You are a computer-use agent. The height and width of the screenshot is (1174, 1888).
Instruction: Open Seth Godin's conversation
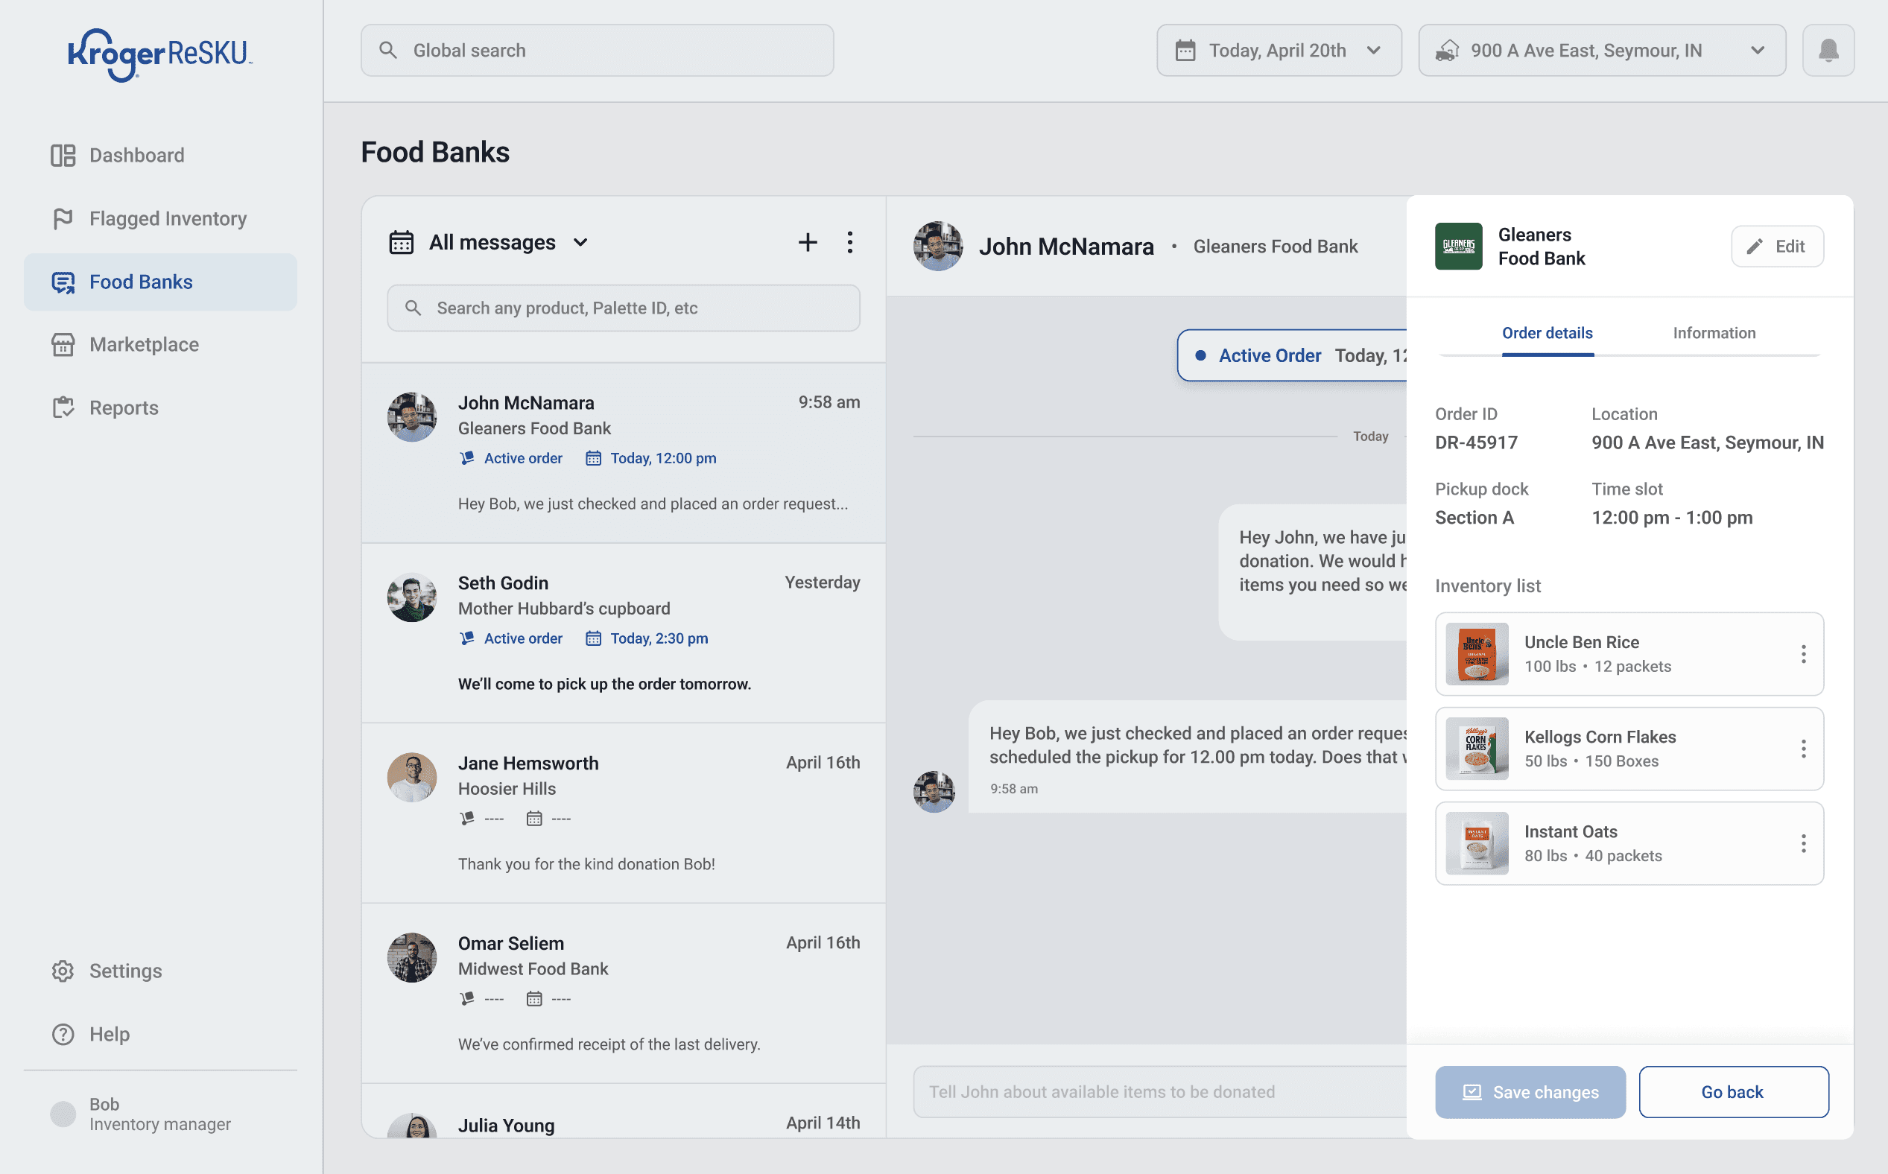pyautogui.click(x=623, y=632)
